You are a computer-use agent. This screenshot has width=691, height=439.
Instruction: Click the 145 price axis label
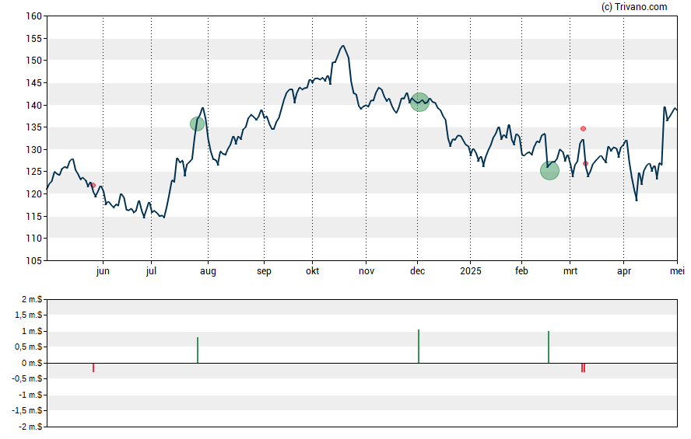click(33, 83)
